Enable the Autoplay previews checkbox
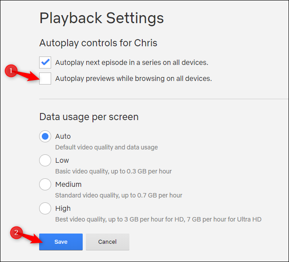 [x=45, y=78]
